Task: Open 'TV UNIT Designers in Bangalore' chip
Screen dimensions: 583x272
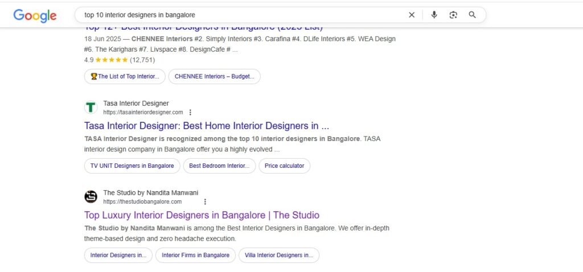Action: point(132,166)
